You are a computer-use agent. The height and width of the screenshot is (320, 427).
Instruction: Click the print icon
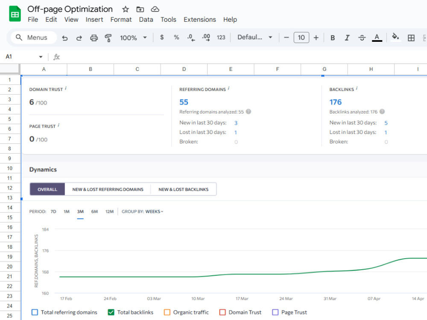pos(94,38)
